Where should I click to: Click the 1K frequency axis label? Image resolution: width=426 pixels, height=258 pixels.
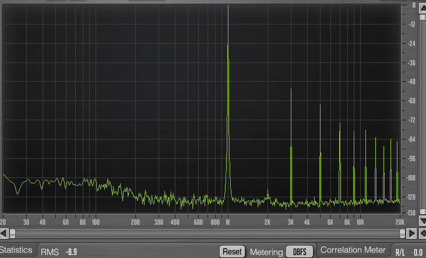pyautogui.click(x=228, y=222)
